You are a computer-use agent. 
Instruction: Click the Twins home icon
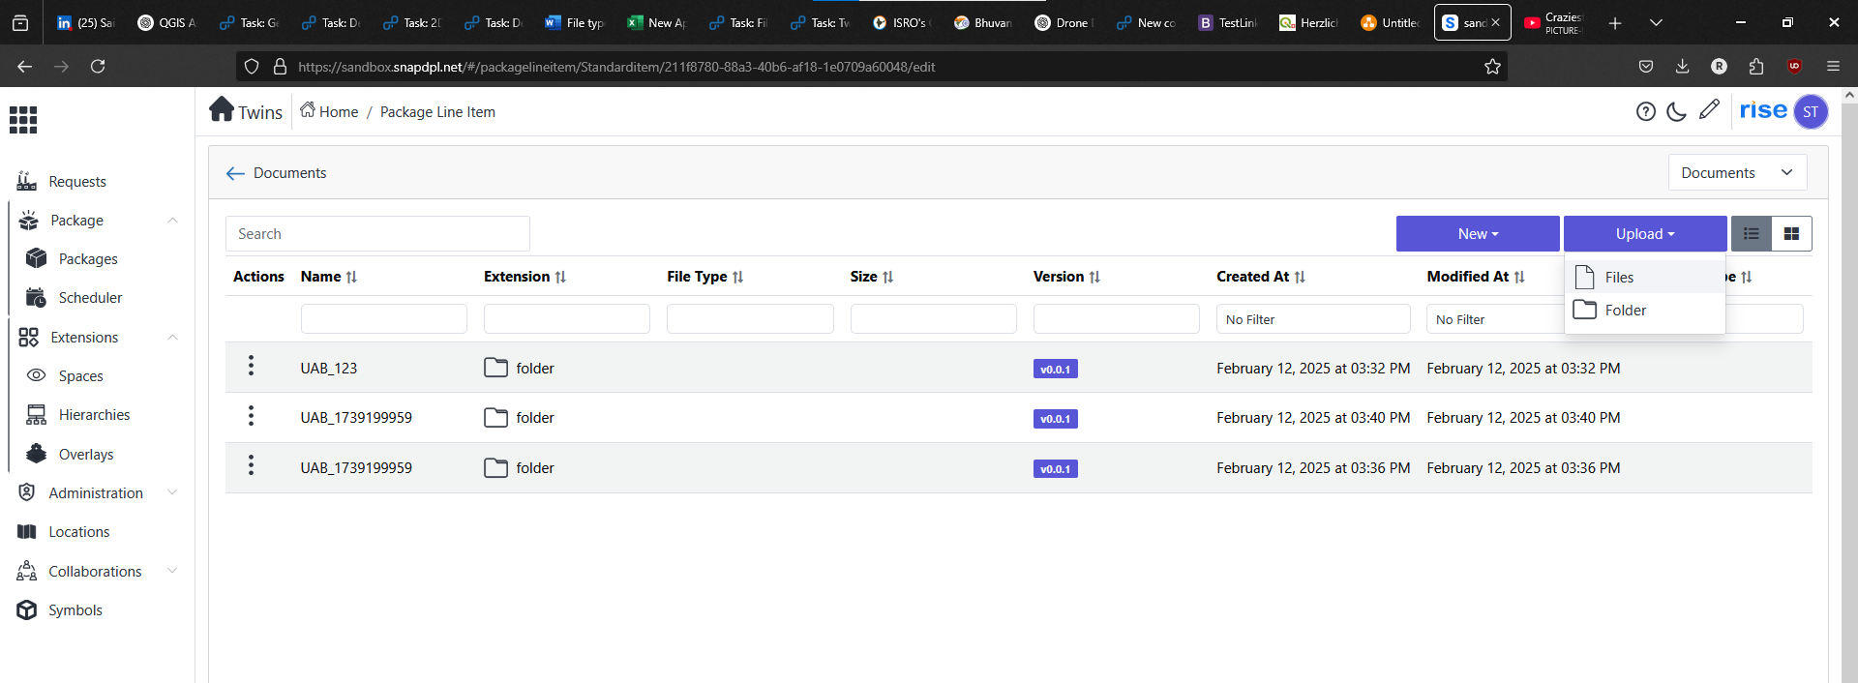(222, 109)
